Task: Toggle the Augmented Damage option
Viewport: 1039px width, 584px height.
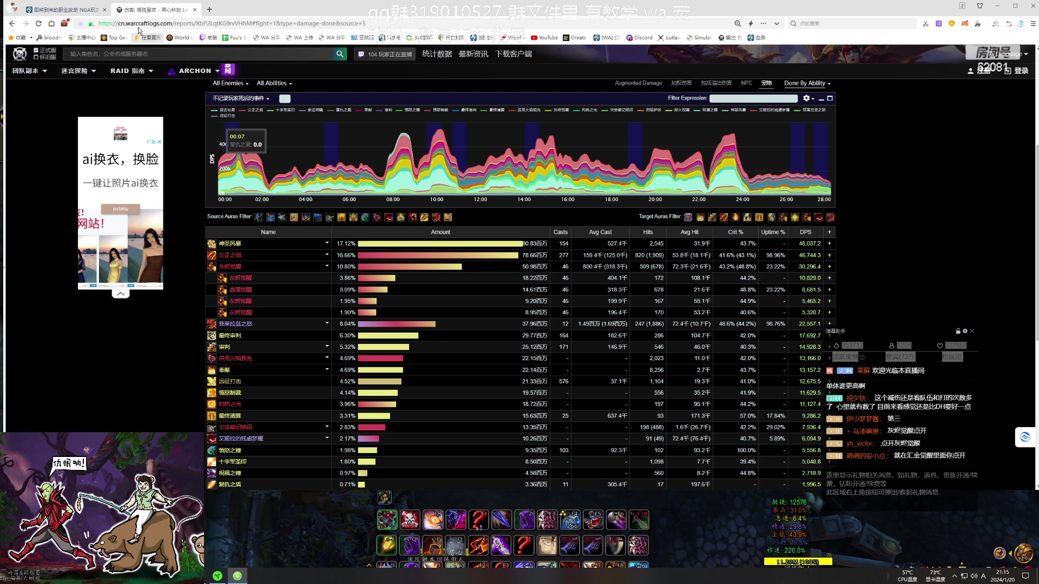Action: 638,83
